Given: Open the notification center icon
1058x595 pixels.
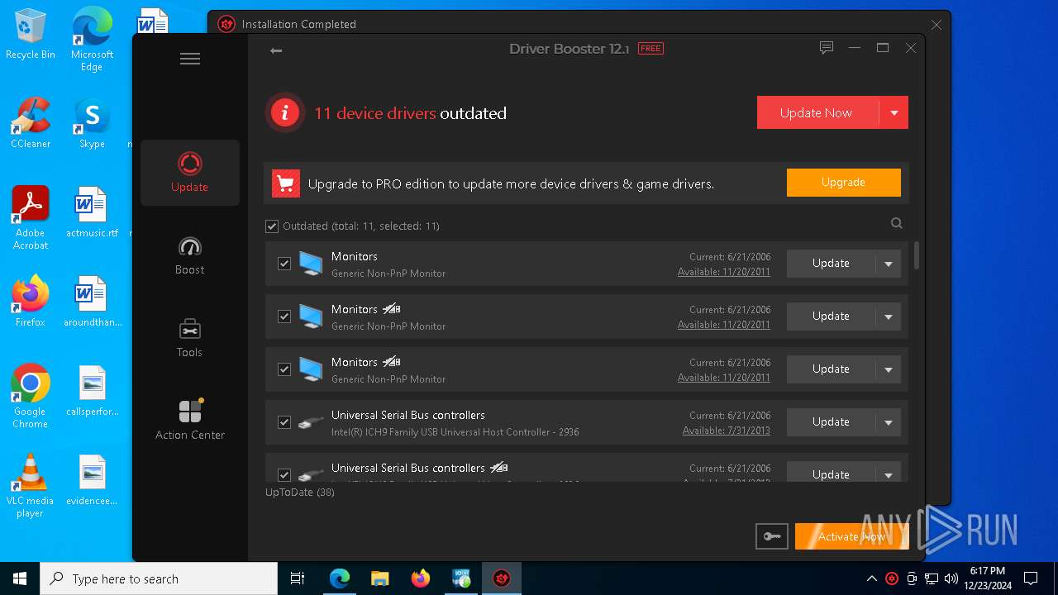Looking at the screenshot, I should click(x=1031, y=578).
